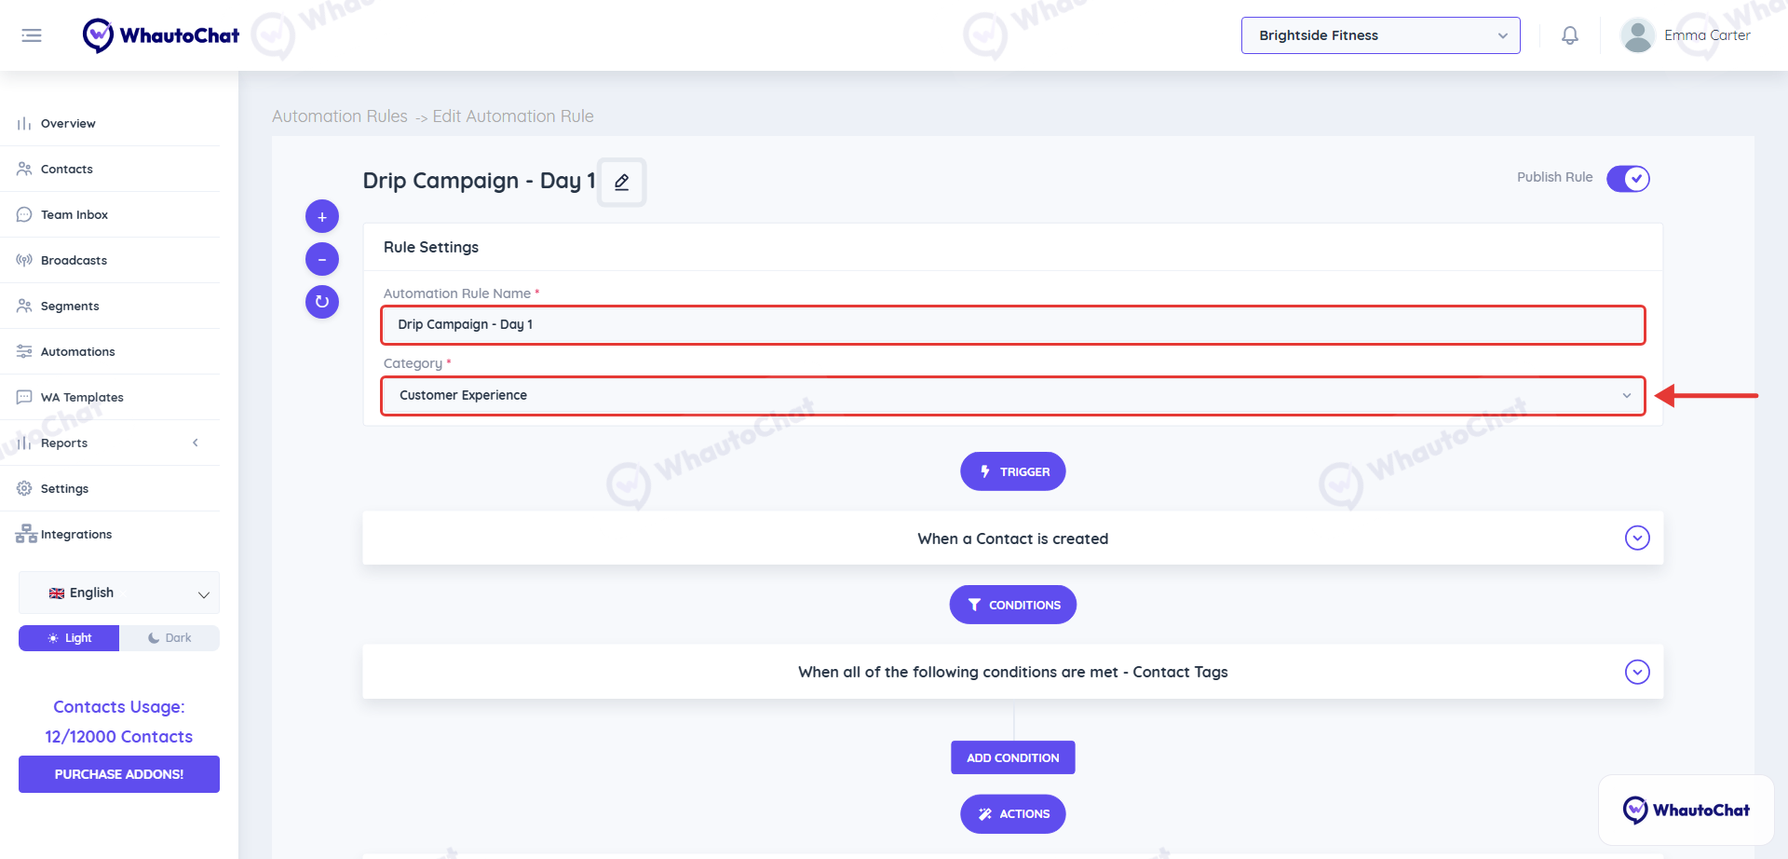The image size is (1788, 859).
Task: Open the Brightside Fitness account dropdown
Action: pyautogui.click(x=1380, y=35)
